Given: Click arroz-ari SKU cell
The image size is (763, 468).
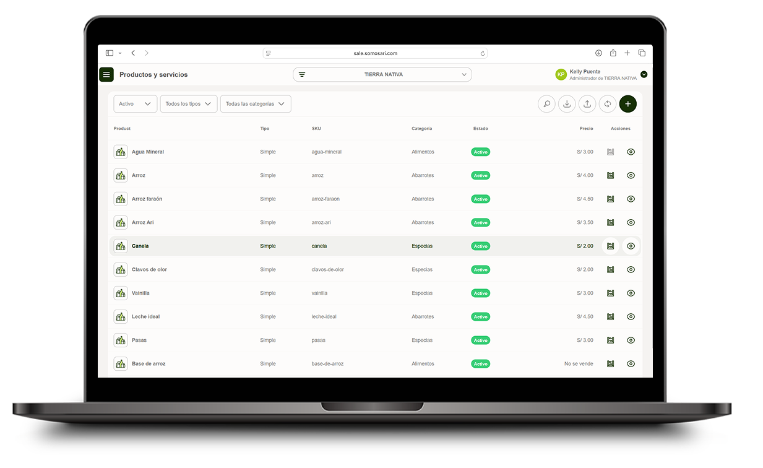Looking at the screenshot, I should pos(322,222).
